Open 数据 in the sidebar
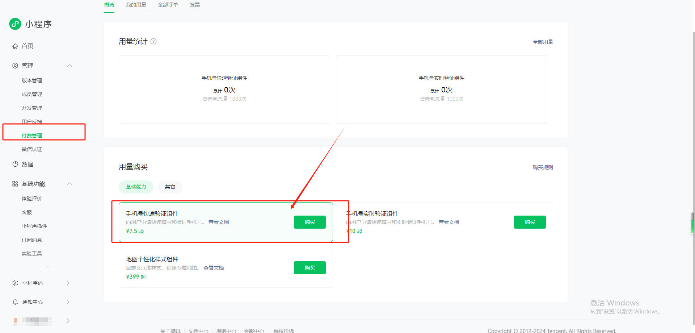This screenshot has height=333, width=695. pyautogui.click(x=28, y=165)
